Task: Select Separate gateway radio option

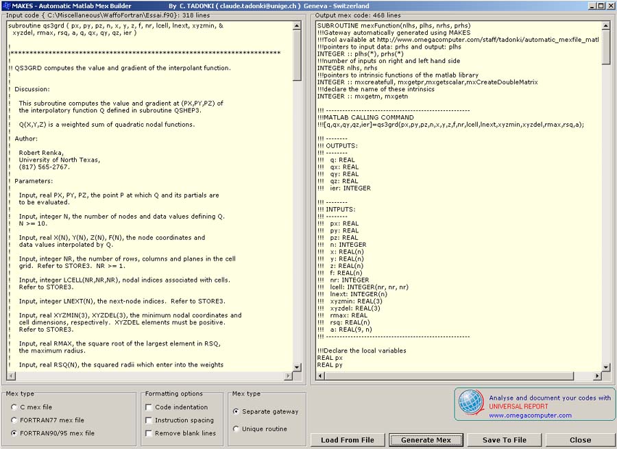Action: 237,412
